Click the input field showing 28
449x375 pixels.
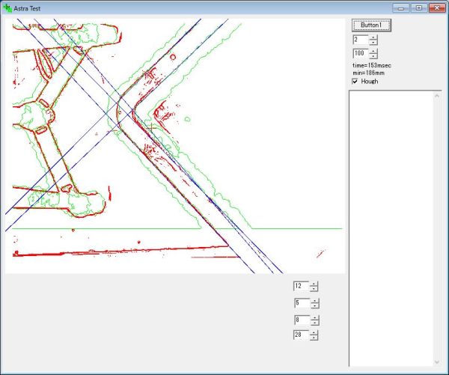click(x=302, y=335)
